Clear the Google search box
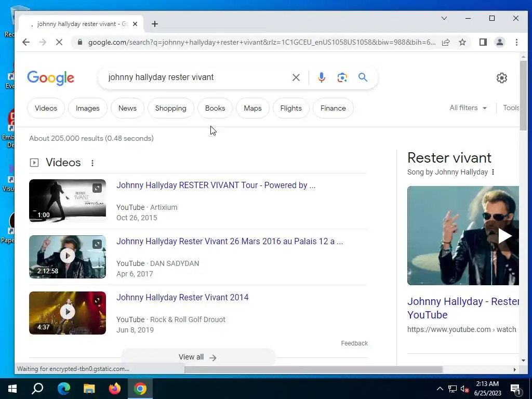This screenshot has width=532, height=399. point(296,77)
